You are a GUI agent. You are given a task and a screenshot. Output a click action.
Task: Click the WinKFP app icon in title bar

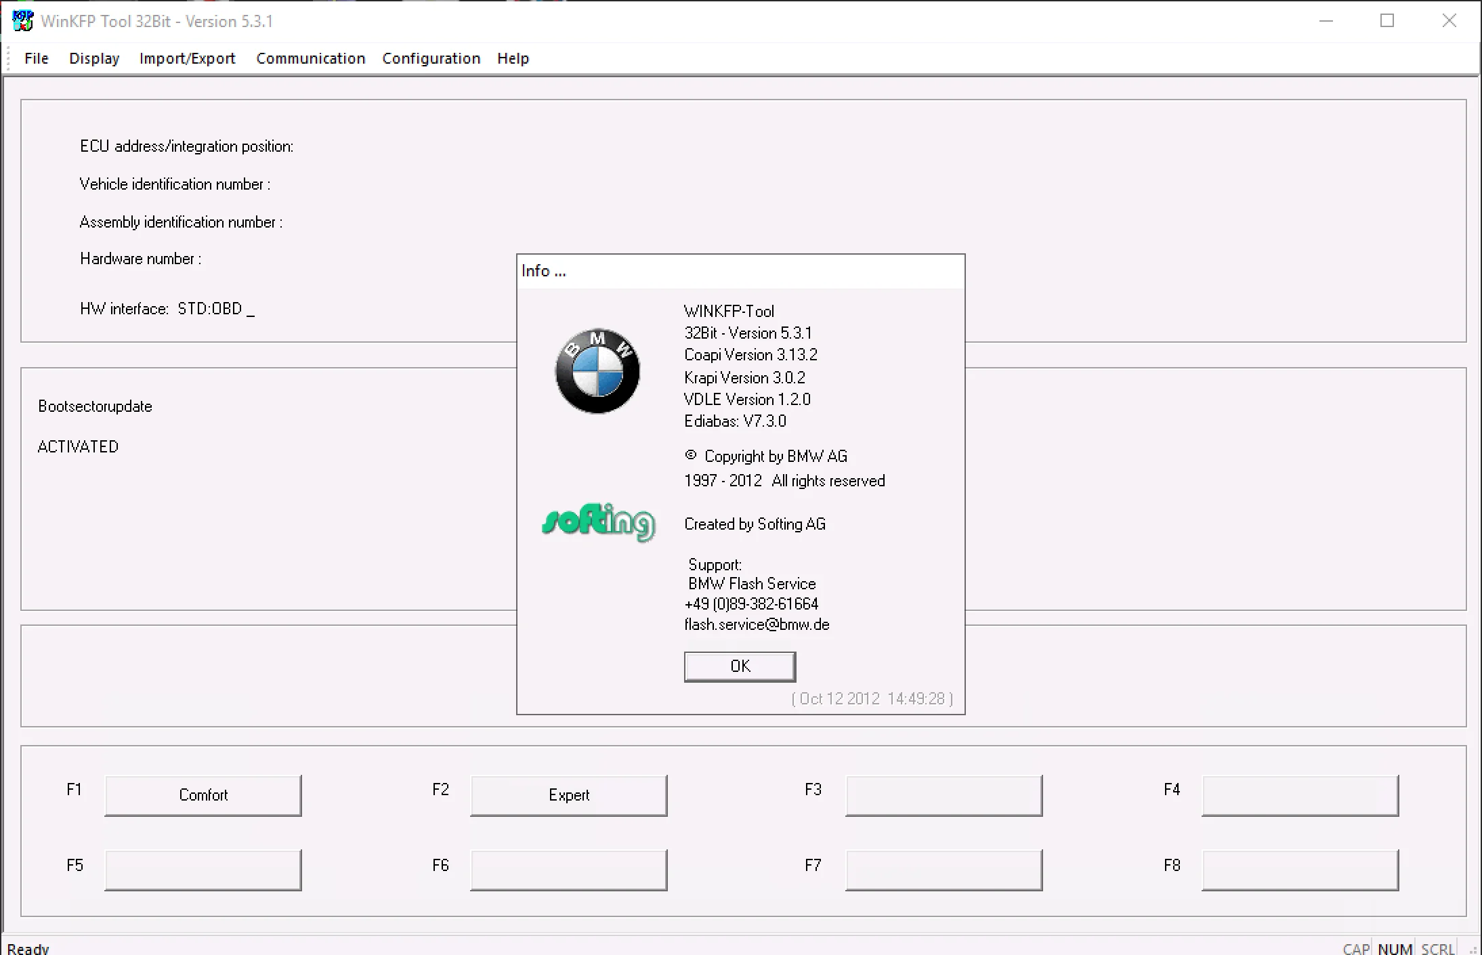click(22, 21)
